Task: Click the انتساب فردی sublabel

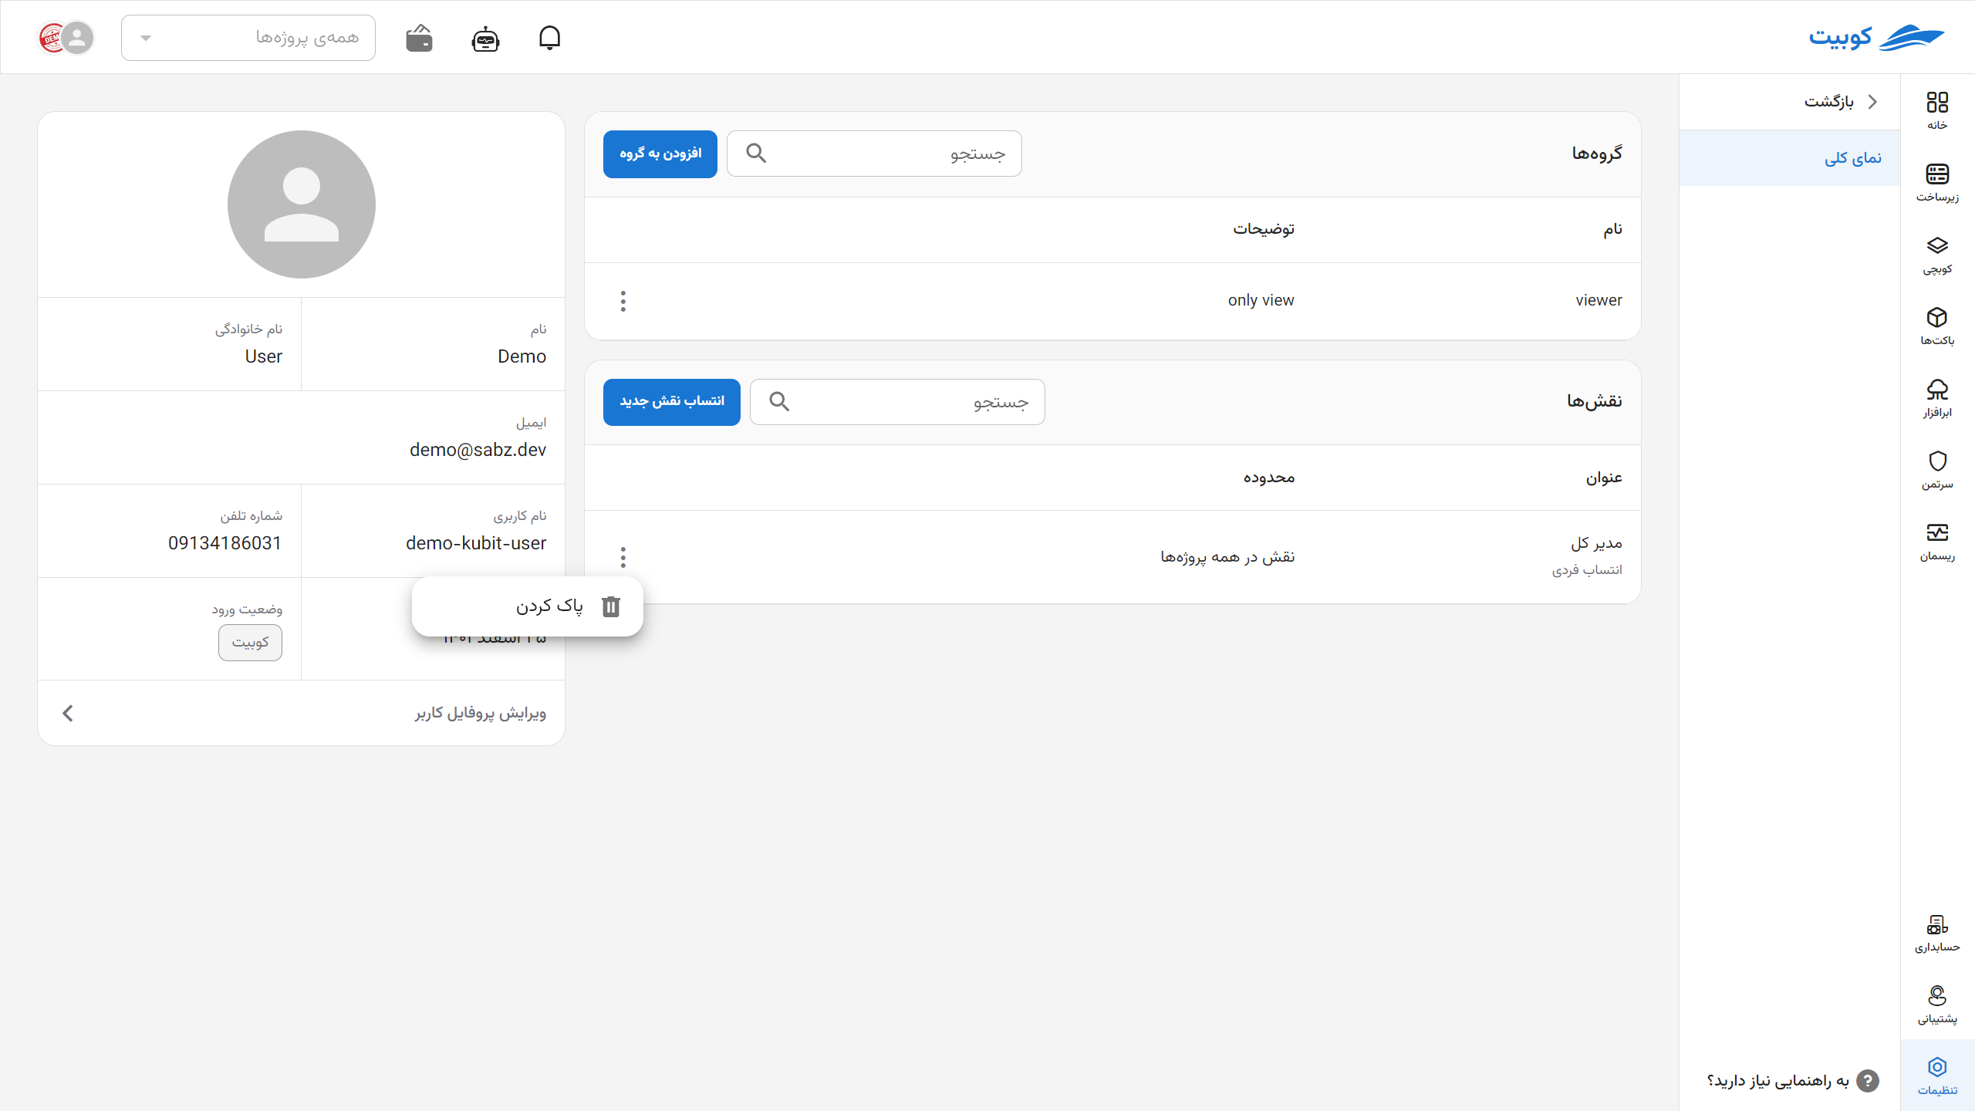Action: [1587, 569]
